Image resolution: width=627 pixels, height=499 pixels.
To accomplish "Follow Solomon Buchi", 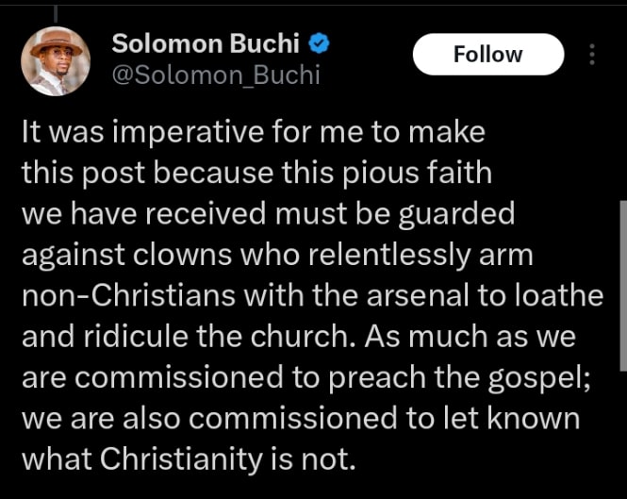I will coord(487,56).
